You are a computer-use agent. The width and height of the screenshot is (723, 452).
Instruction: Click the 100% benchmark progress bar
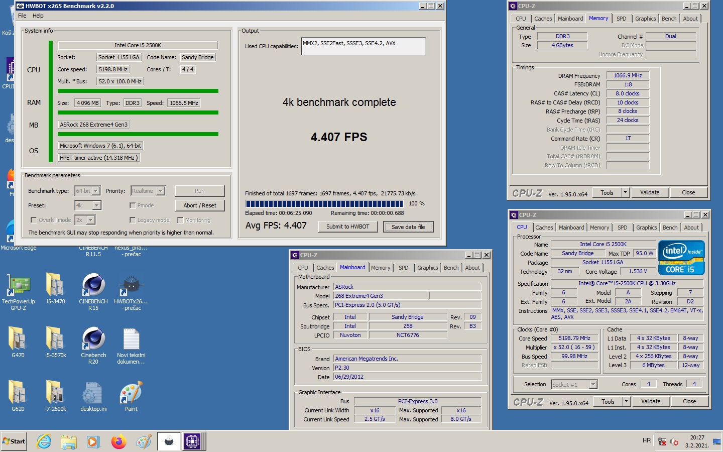pos(324,204)
